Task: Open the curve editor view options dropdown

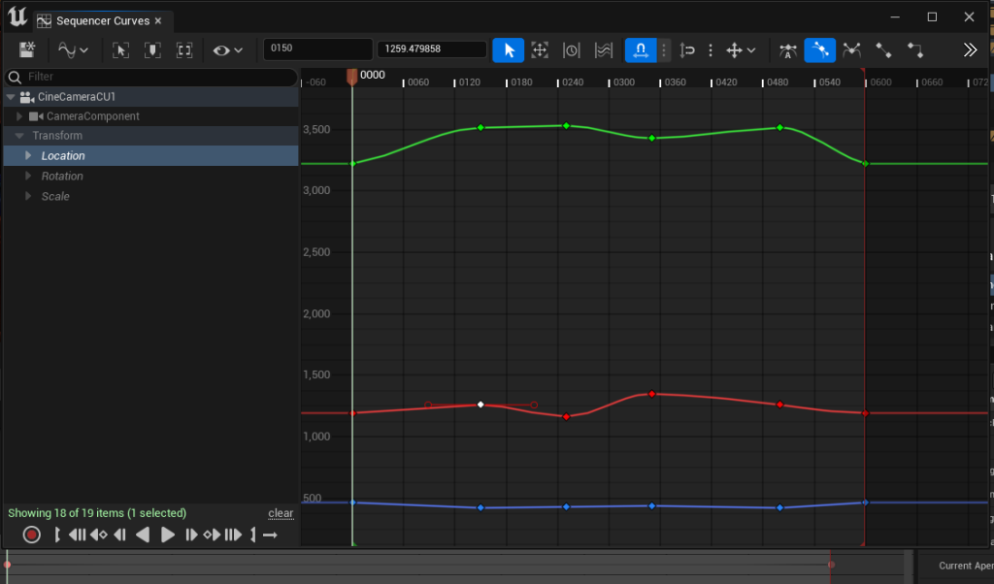Action: pos(74,49)
